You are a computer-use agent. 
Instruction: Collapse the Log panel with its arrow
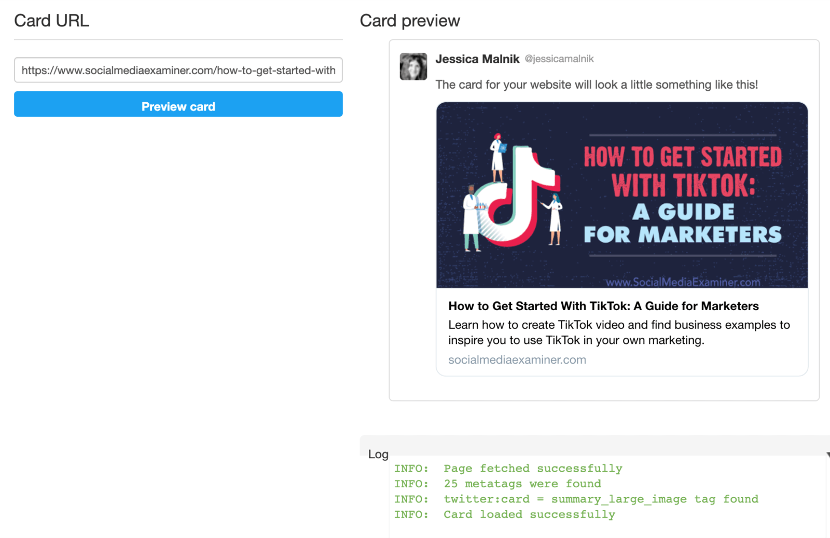[827, 455]
